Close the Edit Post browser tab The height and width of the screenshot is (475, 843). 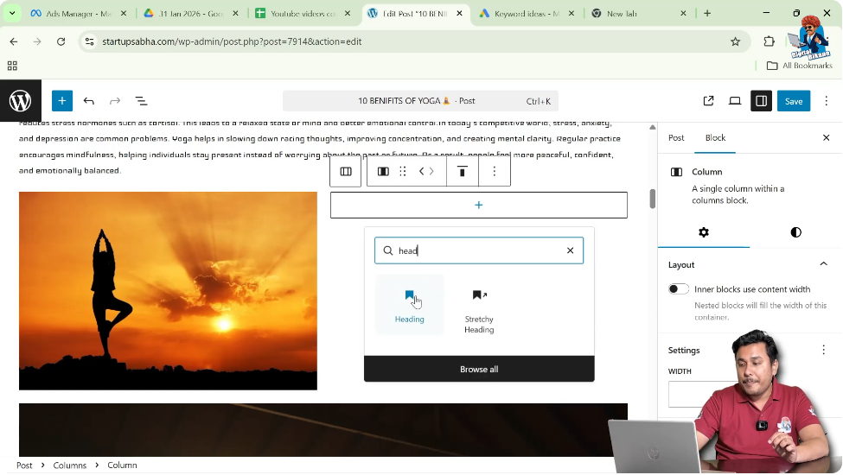(x=459, y=14)
